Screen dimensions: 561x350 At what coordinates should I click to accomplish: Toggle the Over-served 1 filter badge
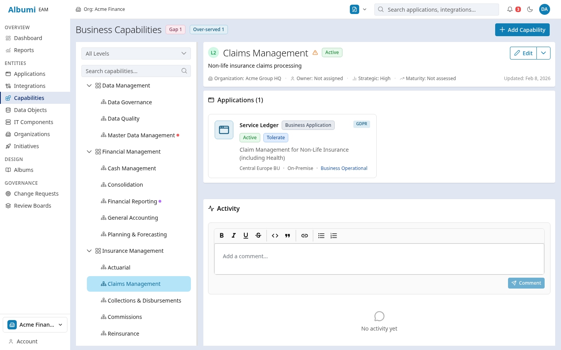[208, 30]
